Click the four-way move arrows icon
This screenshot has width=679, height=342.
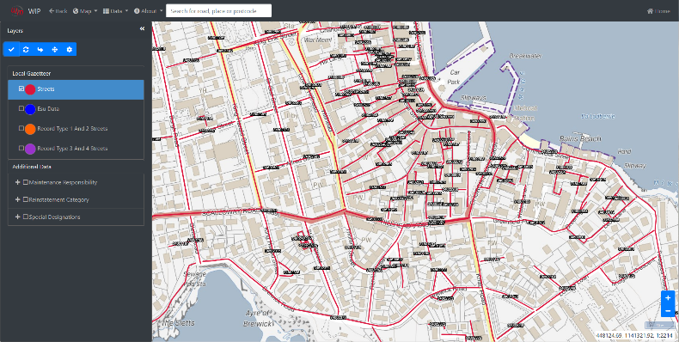[54, 49]
